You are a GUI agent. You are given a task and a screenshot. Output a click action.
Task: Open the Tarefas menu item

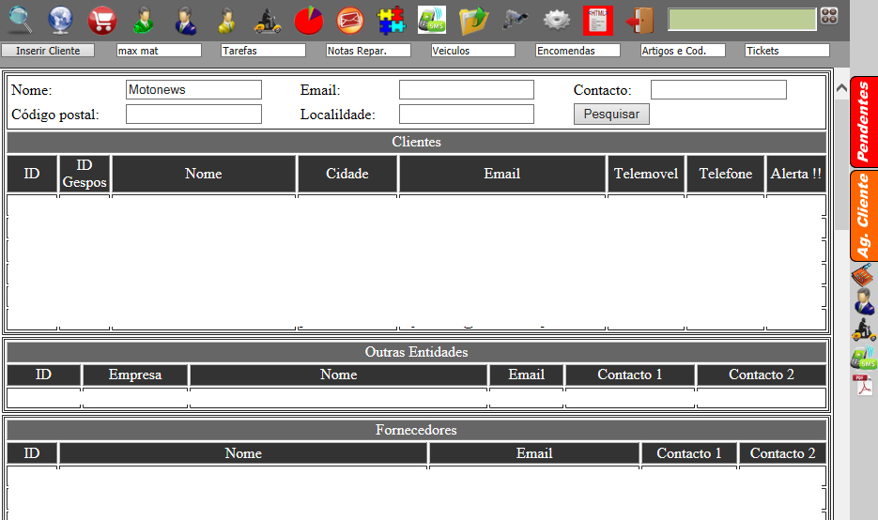tap(264, 51)
